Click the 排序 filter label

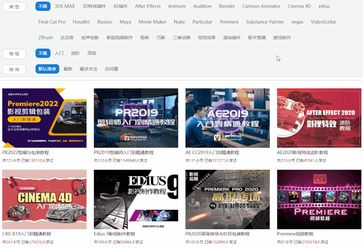(14, 69)
